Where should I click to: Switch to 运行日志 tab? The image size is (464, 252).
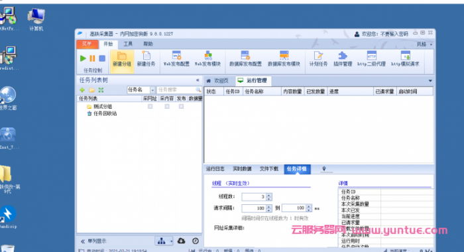pos(215,169)
